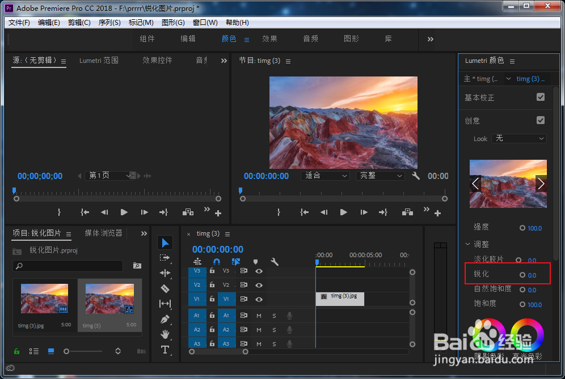
Task: Hide V1 track output eye
Action: click(259, 299)
